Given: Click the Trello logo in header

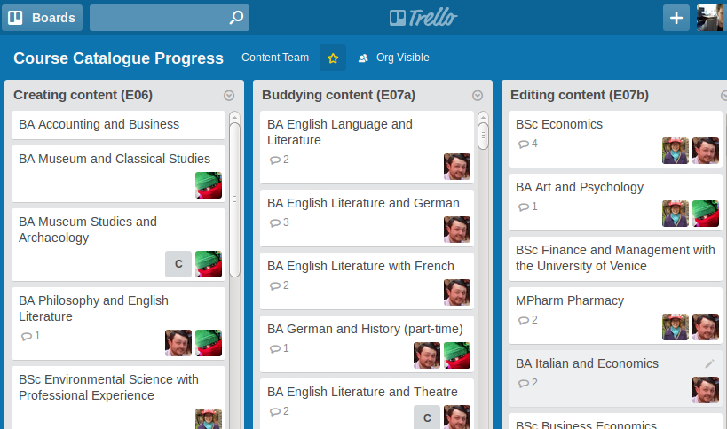Looking at the screenshot, I should click(x=423, y=18).
